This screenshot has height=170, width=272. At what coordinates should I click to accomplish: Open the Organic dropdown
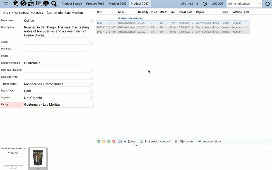(91, 98)
